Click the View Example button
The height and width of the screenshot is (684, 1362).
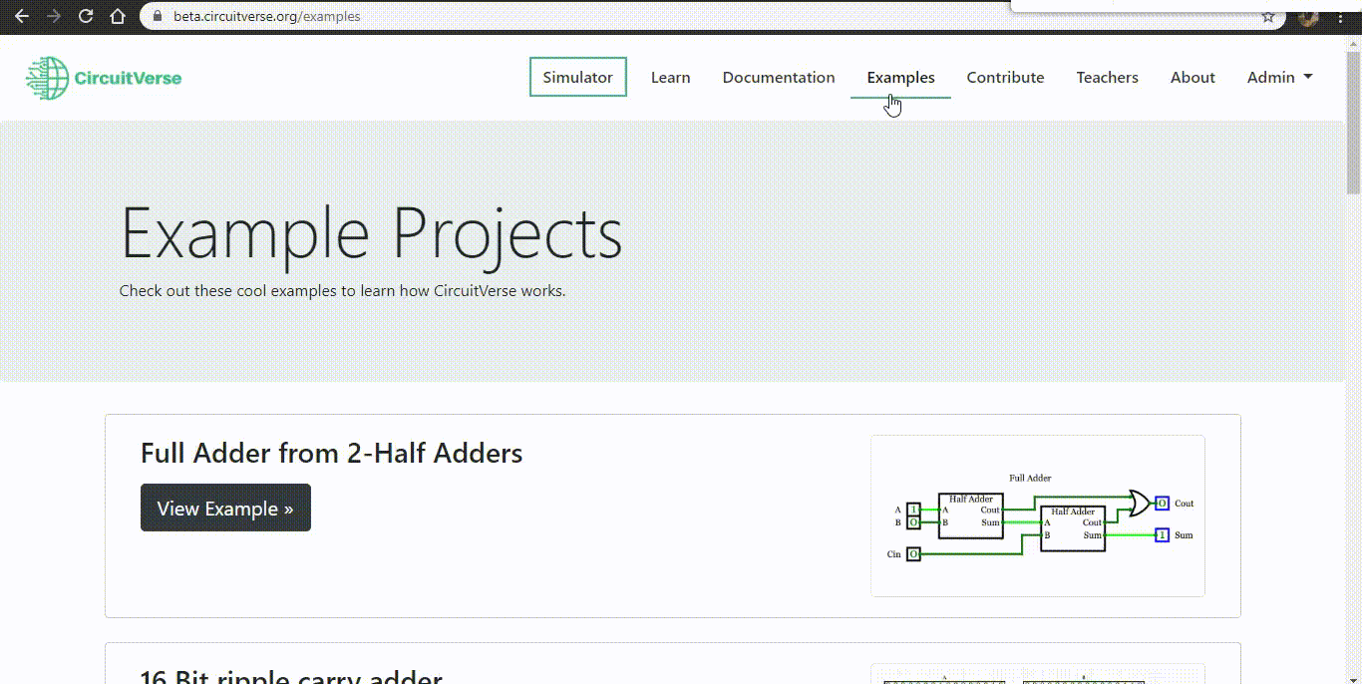pos(225,508)
